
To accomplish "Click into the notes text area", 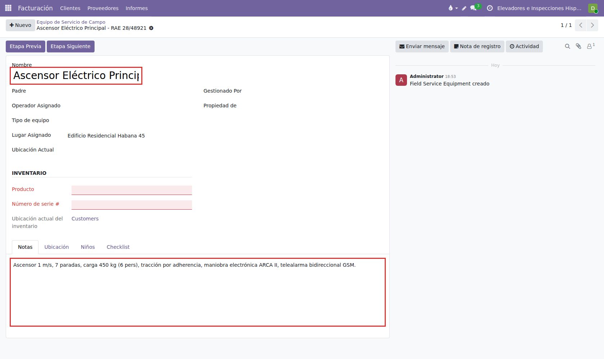I will 198,292.
